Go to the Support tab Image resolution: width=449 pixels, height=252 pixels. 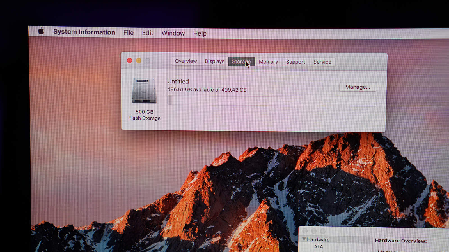click(295, 62)
